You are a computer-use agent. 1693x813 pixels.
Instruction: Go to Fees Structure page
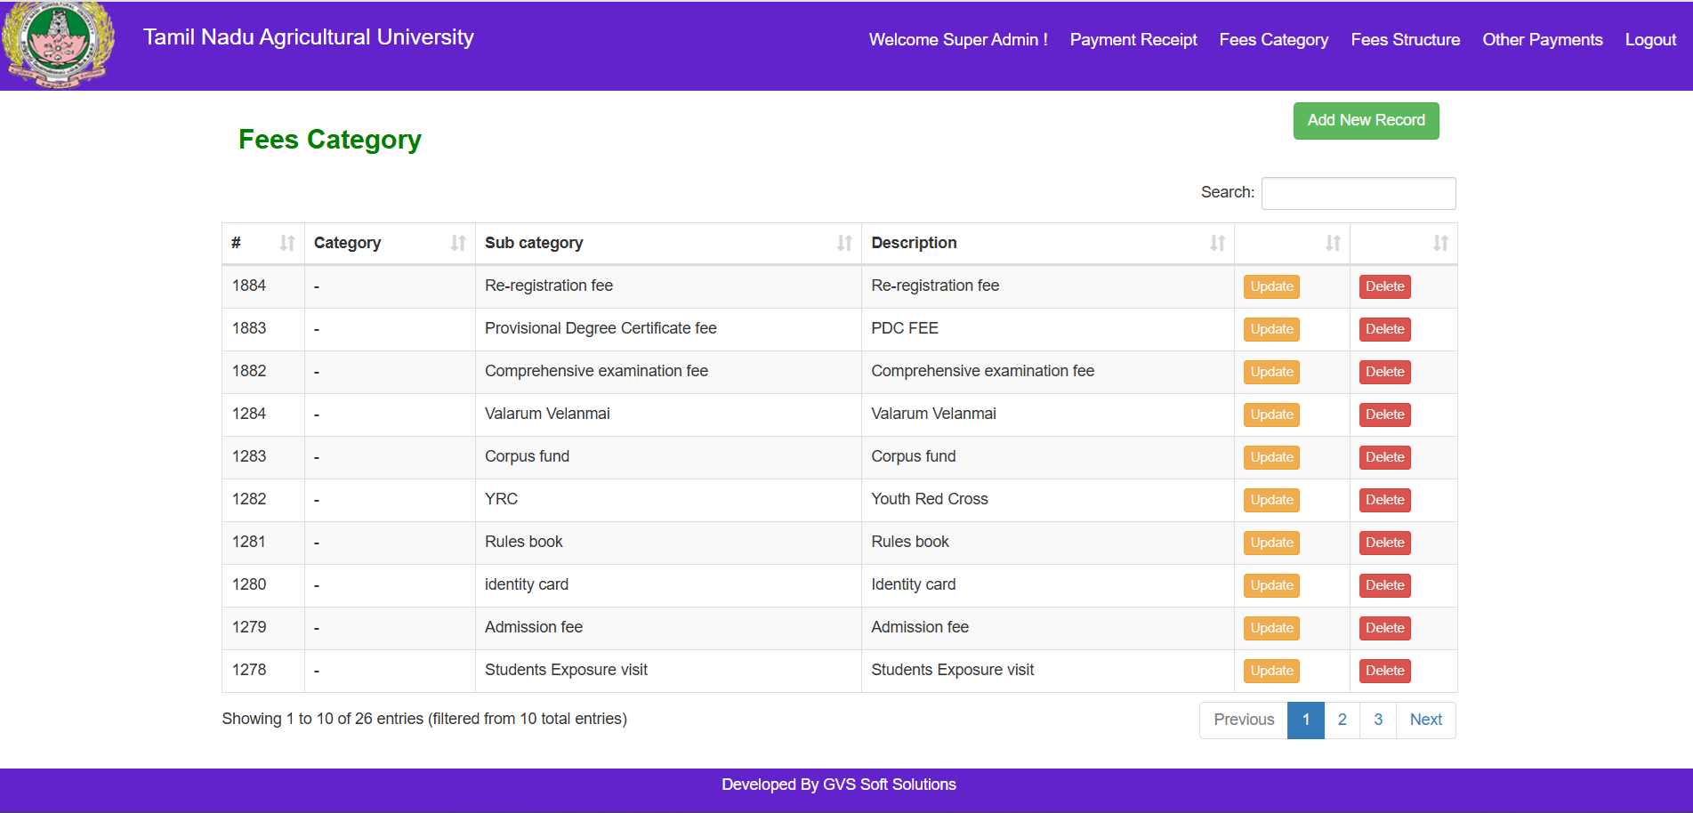pyautogui.click(x=1405, y=40)
